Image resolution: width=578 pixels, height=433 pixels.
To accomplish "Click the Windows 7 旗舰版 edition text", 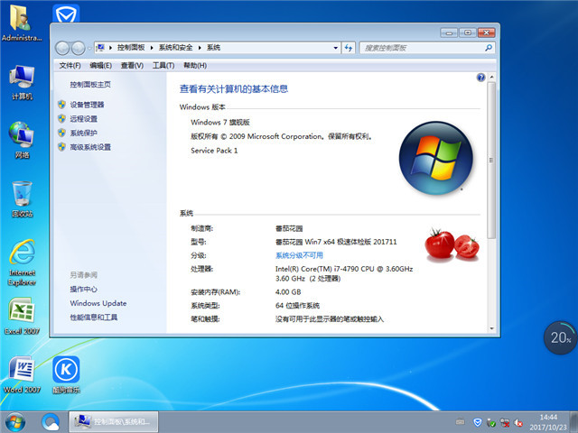I will pos(220,123).
